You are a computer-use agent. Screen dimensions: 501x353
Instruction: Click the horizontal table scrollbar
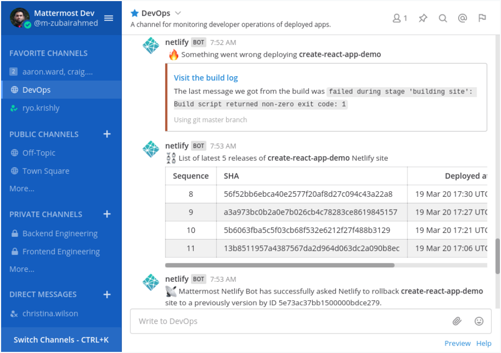pos(279,265)
